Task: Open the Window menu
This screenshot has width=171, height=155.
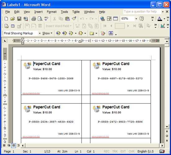Action: 89,12
